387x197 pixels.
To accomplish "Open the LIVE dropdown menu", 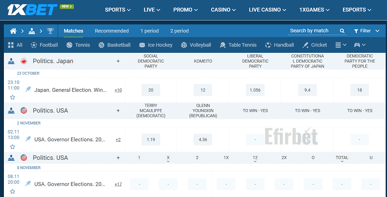I will click(152, 10).
